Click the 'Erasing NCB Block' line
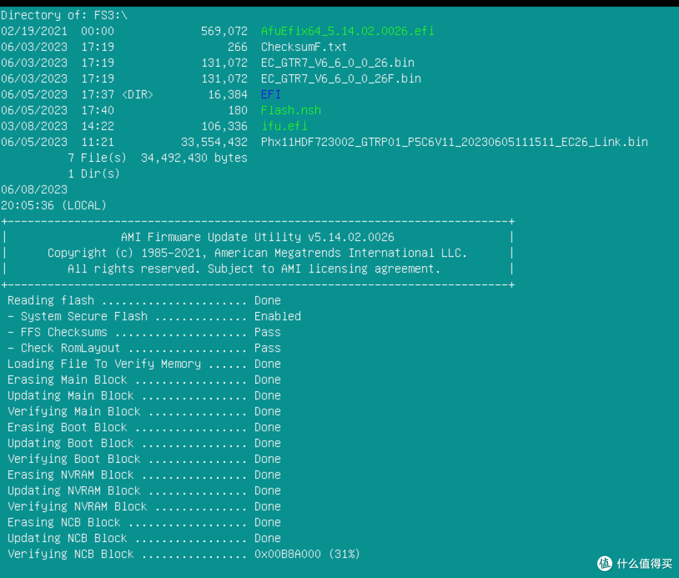Image resolution: width=679 pixels, height=578 pixels. (x=144, y=523)
